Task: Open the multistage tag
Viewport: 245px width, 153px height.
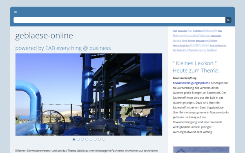Action: pyautogui.click(x=211, y=40)
